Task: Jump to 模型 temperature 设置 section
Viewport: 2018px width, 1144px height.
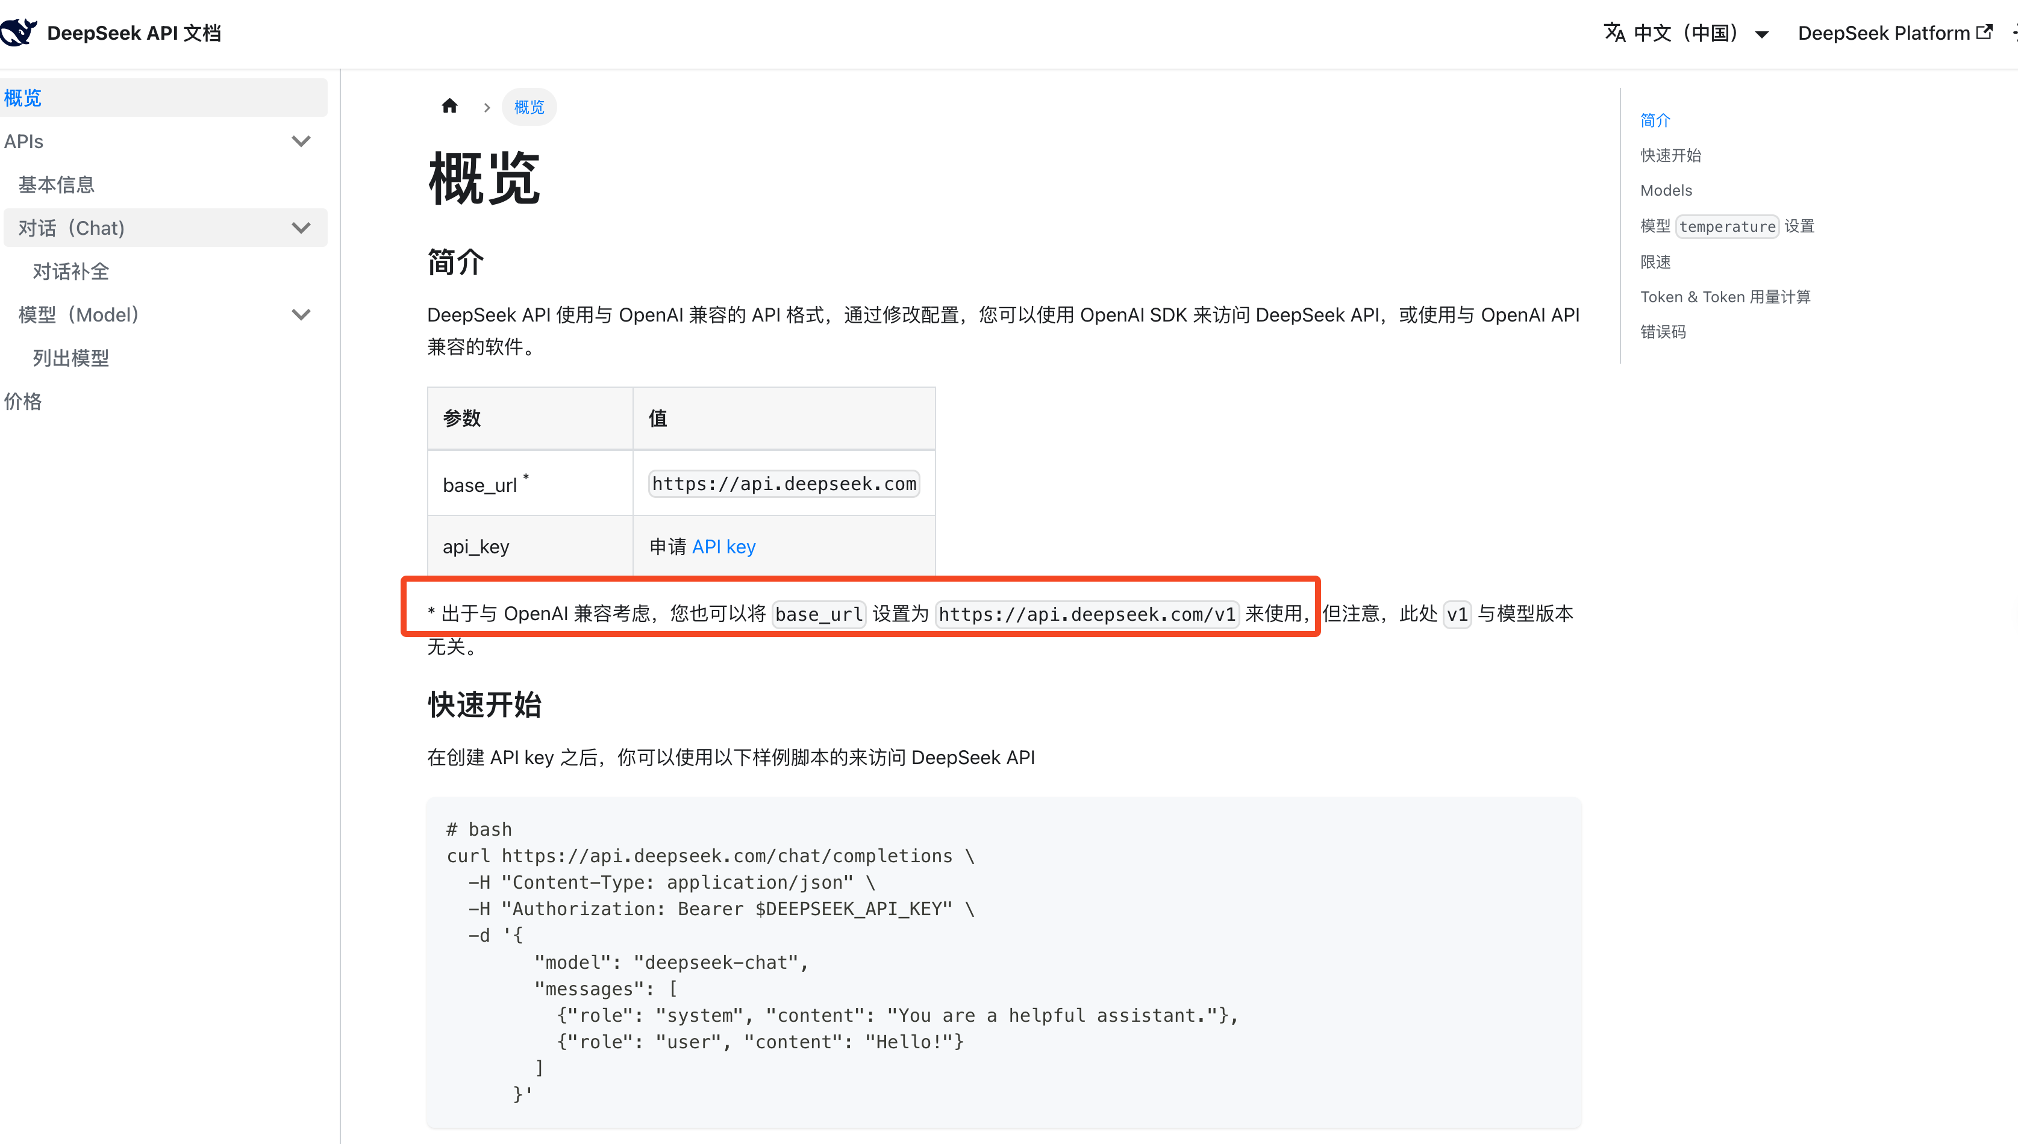Action: point(1727,226)
